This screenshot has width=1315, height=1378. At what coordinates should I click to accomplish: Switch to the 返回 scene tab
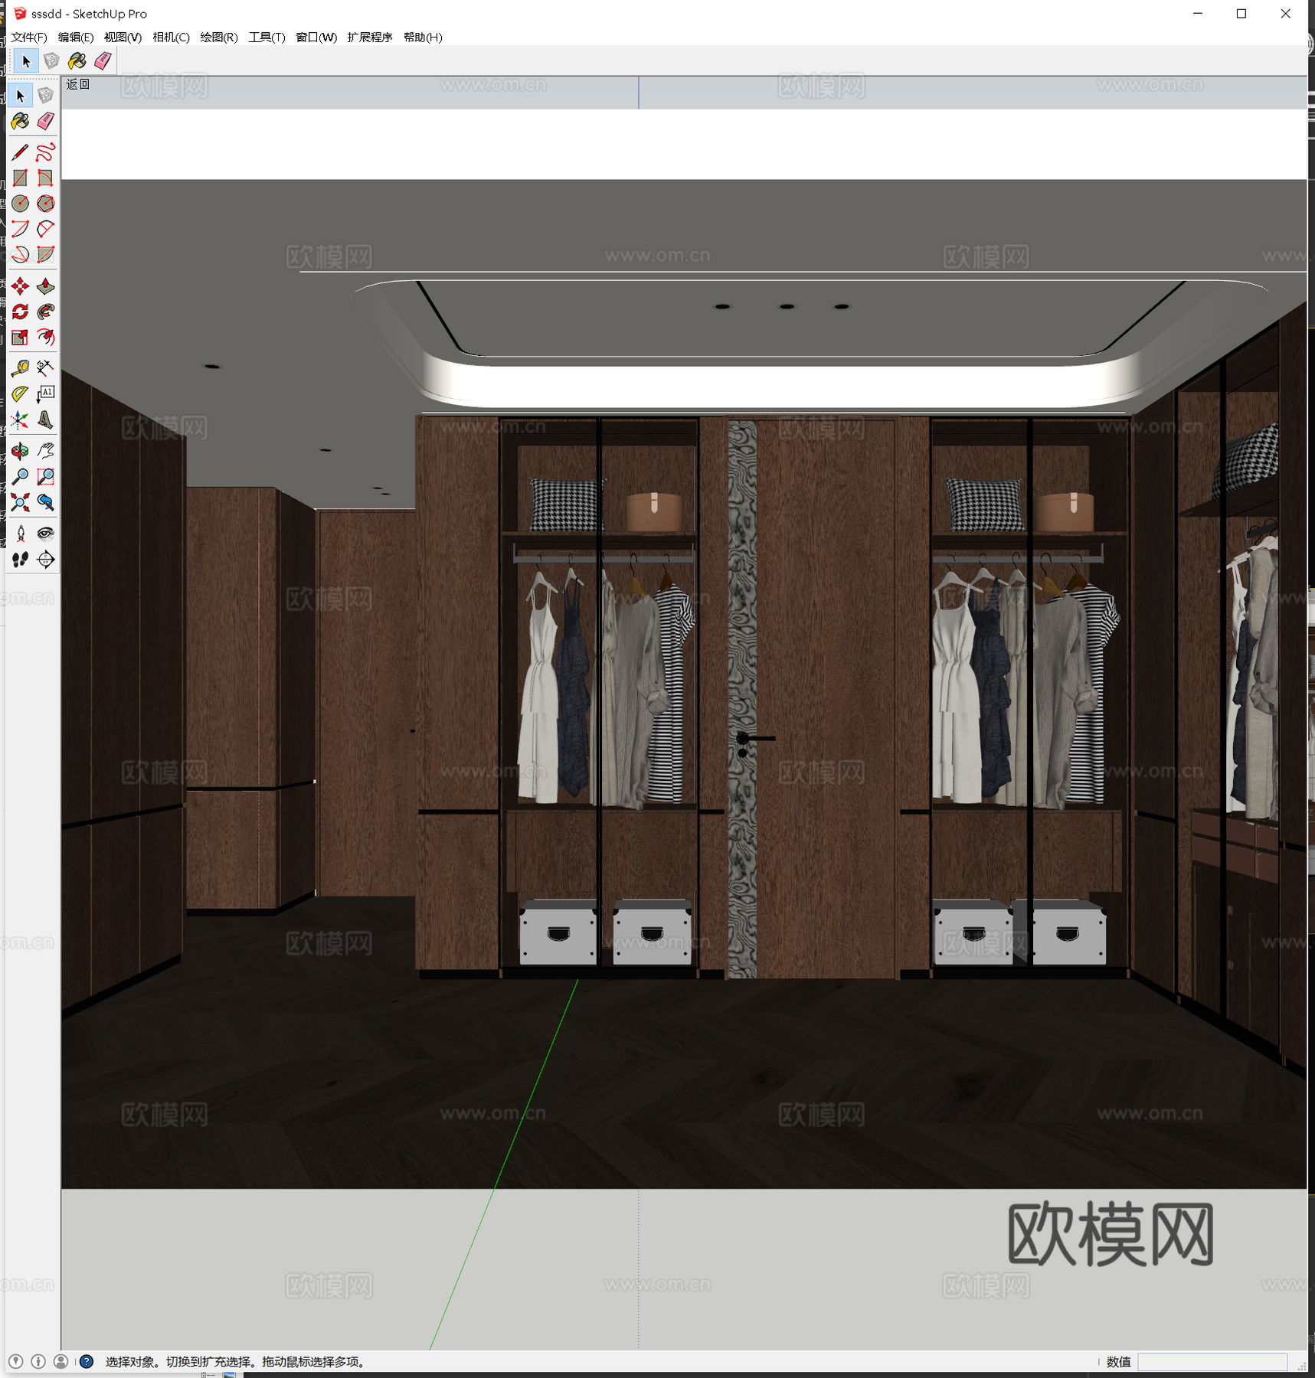(77, 84)
